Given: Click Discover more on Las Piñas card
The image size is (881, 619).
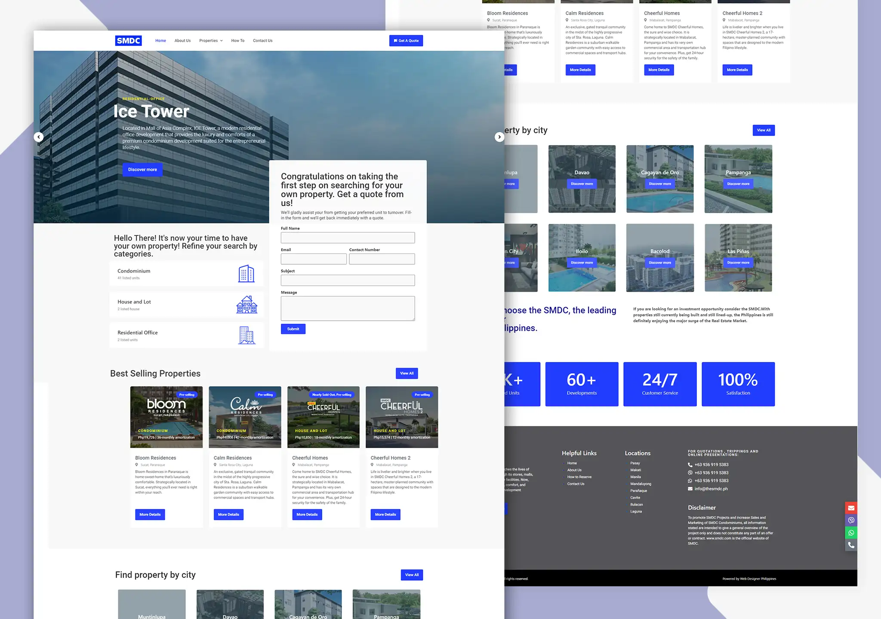Looking at the screenshot, I should pyautogui.click(x=738, y=263).
